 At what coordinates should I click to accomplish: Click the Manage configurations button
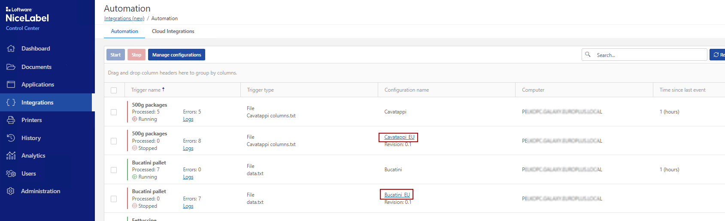(176, 55)
